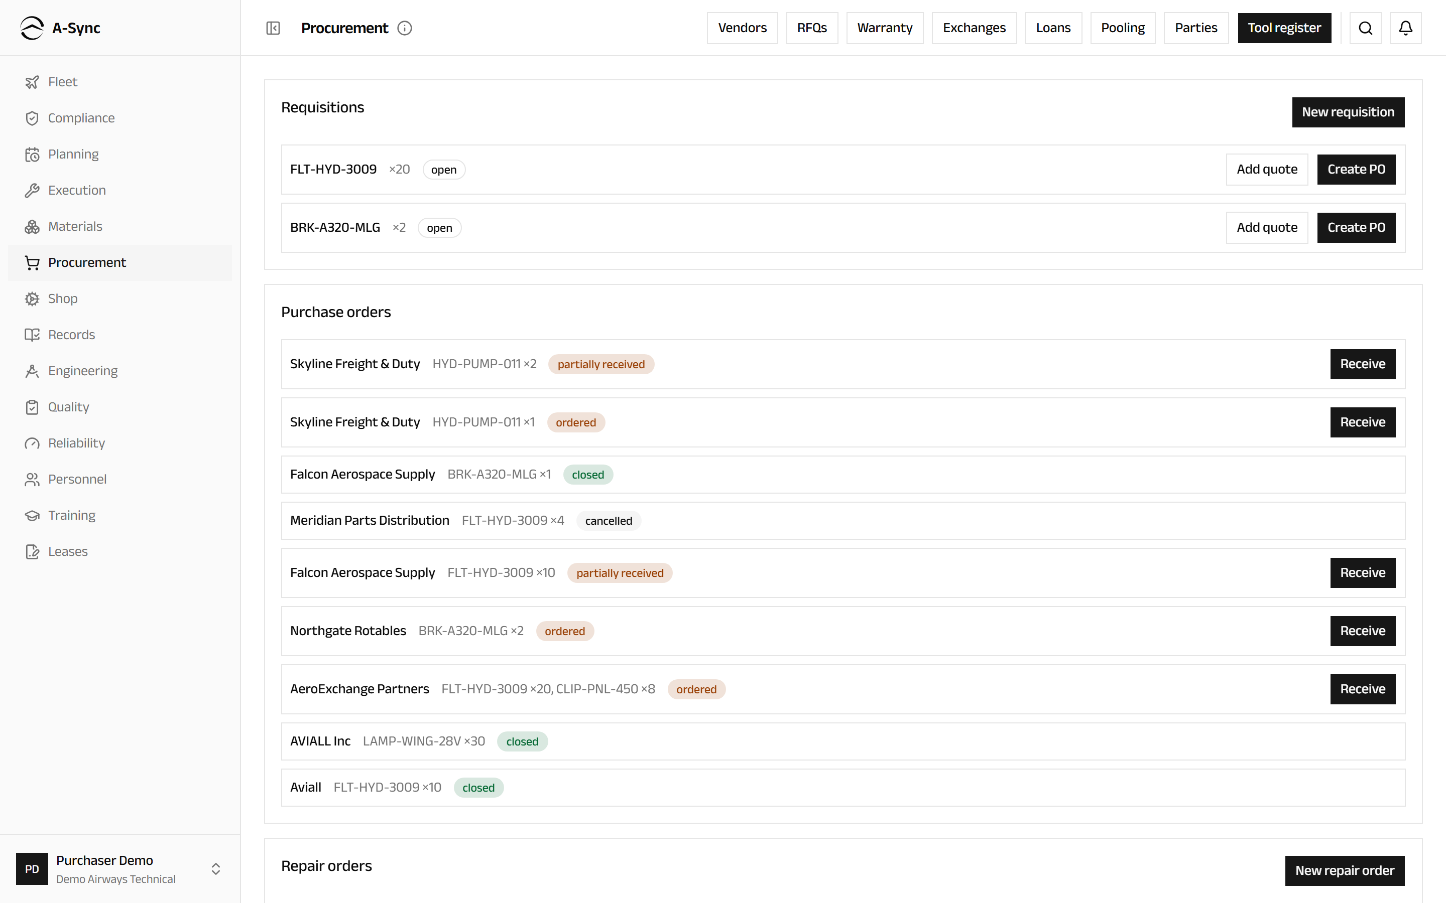Go to Leases in sidebar
This screenshot has height=903, width=1446.
tap(120, 552)
